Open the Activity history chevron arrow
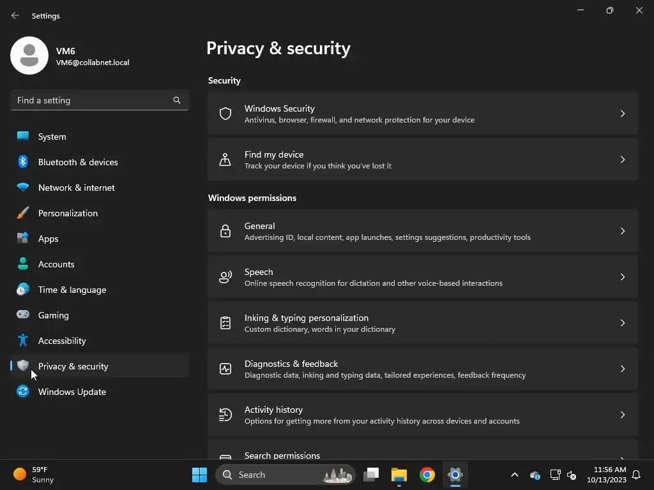This screenshot has height=490, width=654. click(x=622, y=415)
